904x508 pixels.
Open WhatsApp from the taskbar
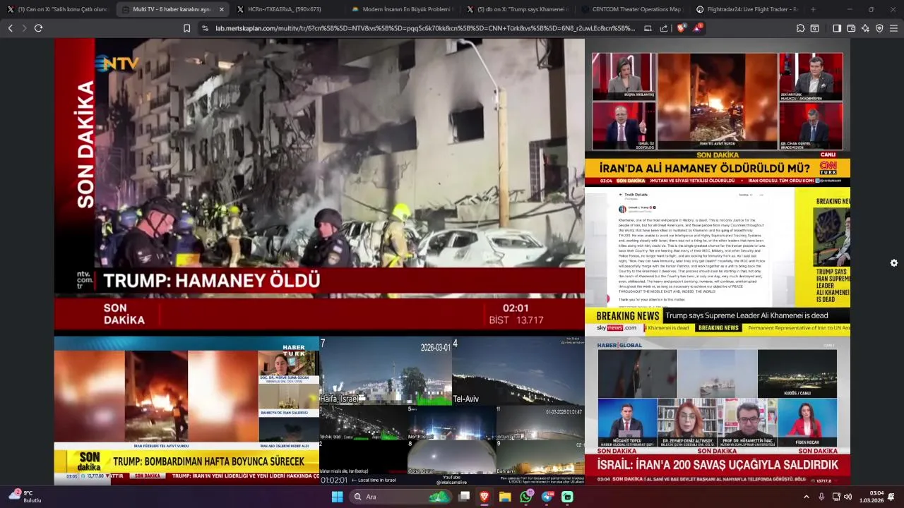[x=526, y=497]
